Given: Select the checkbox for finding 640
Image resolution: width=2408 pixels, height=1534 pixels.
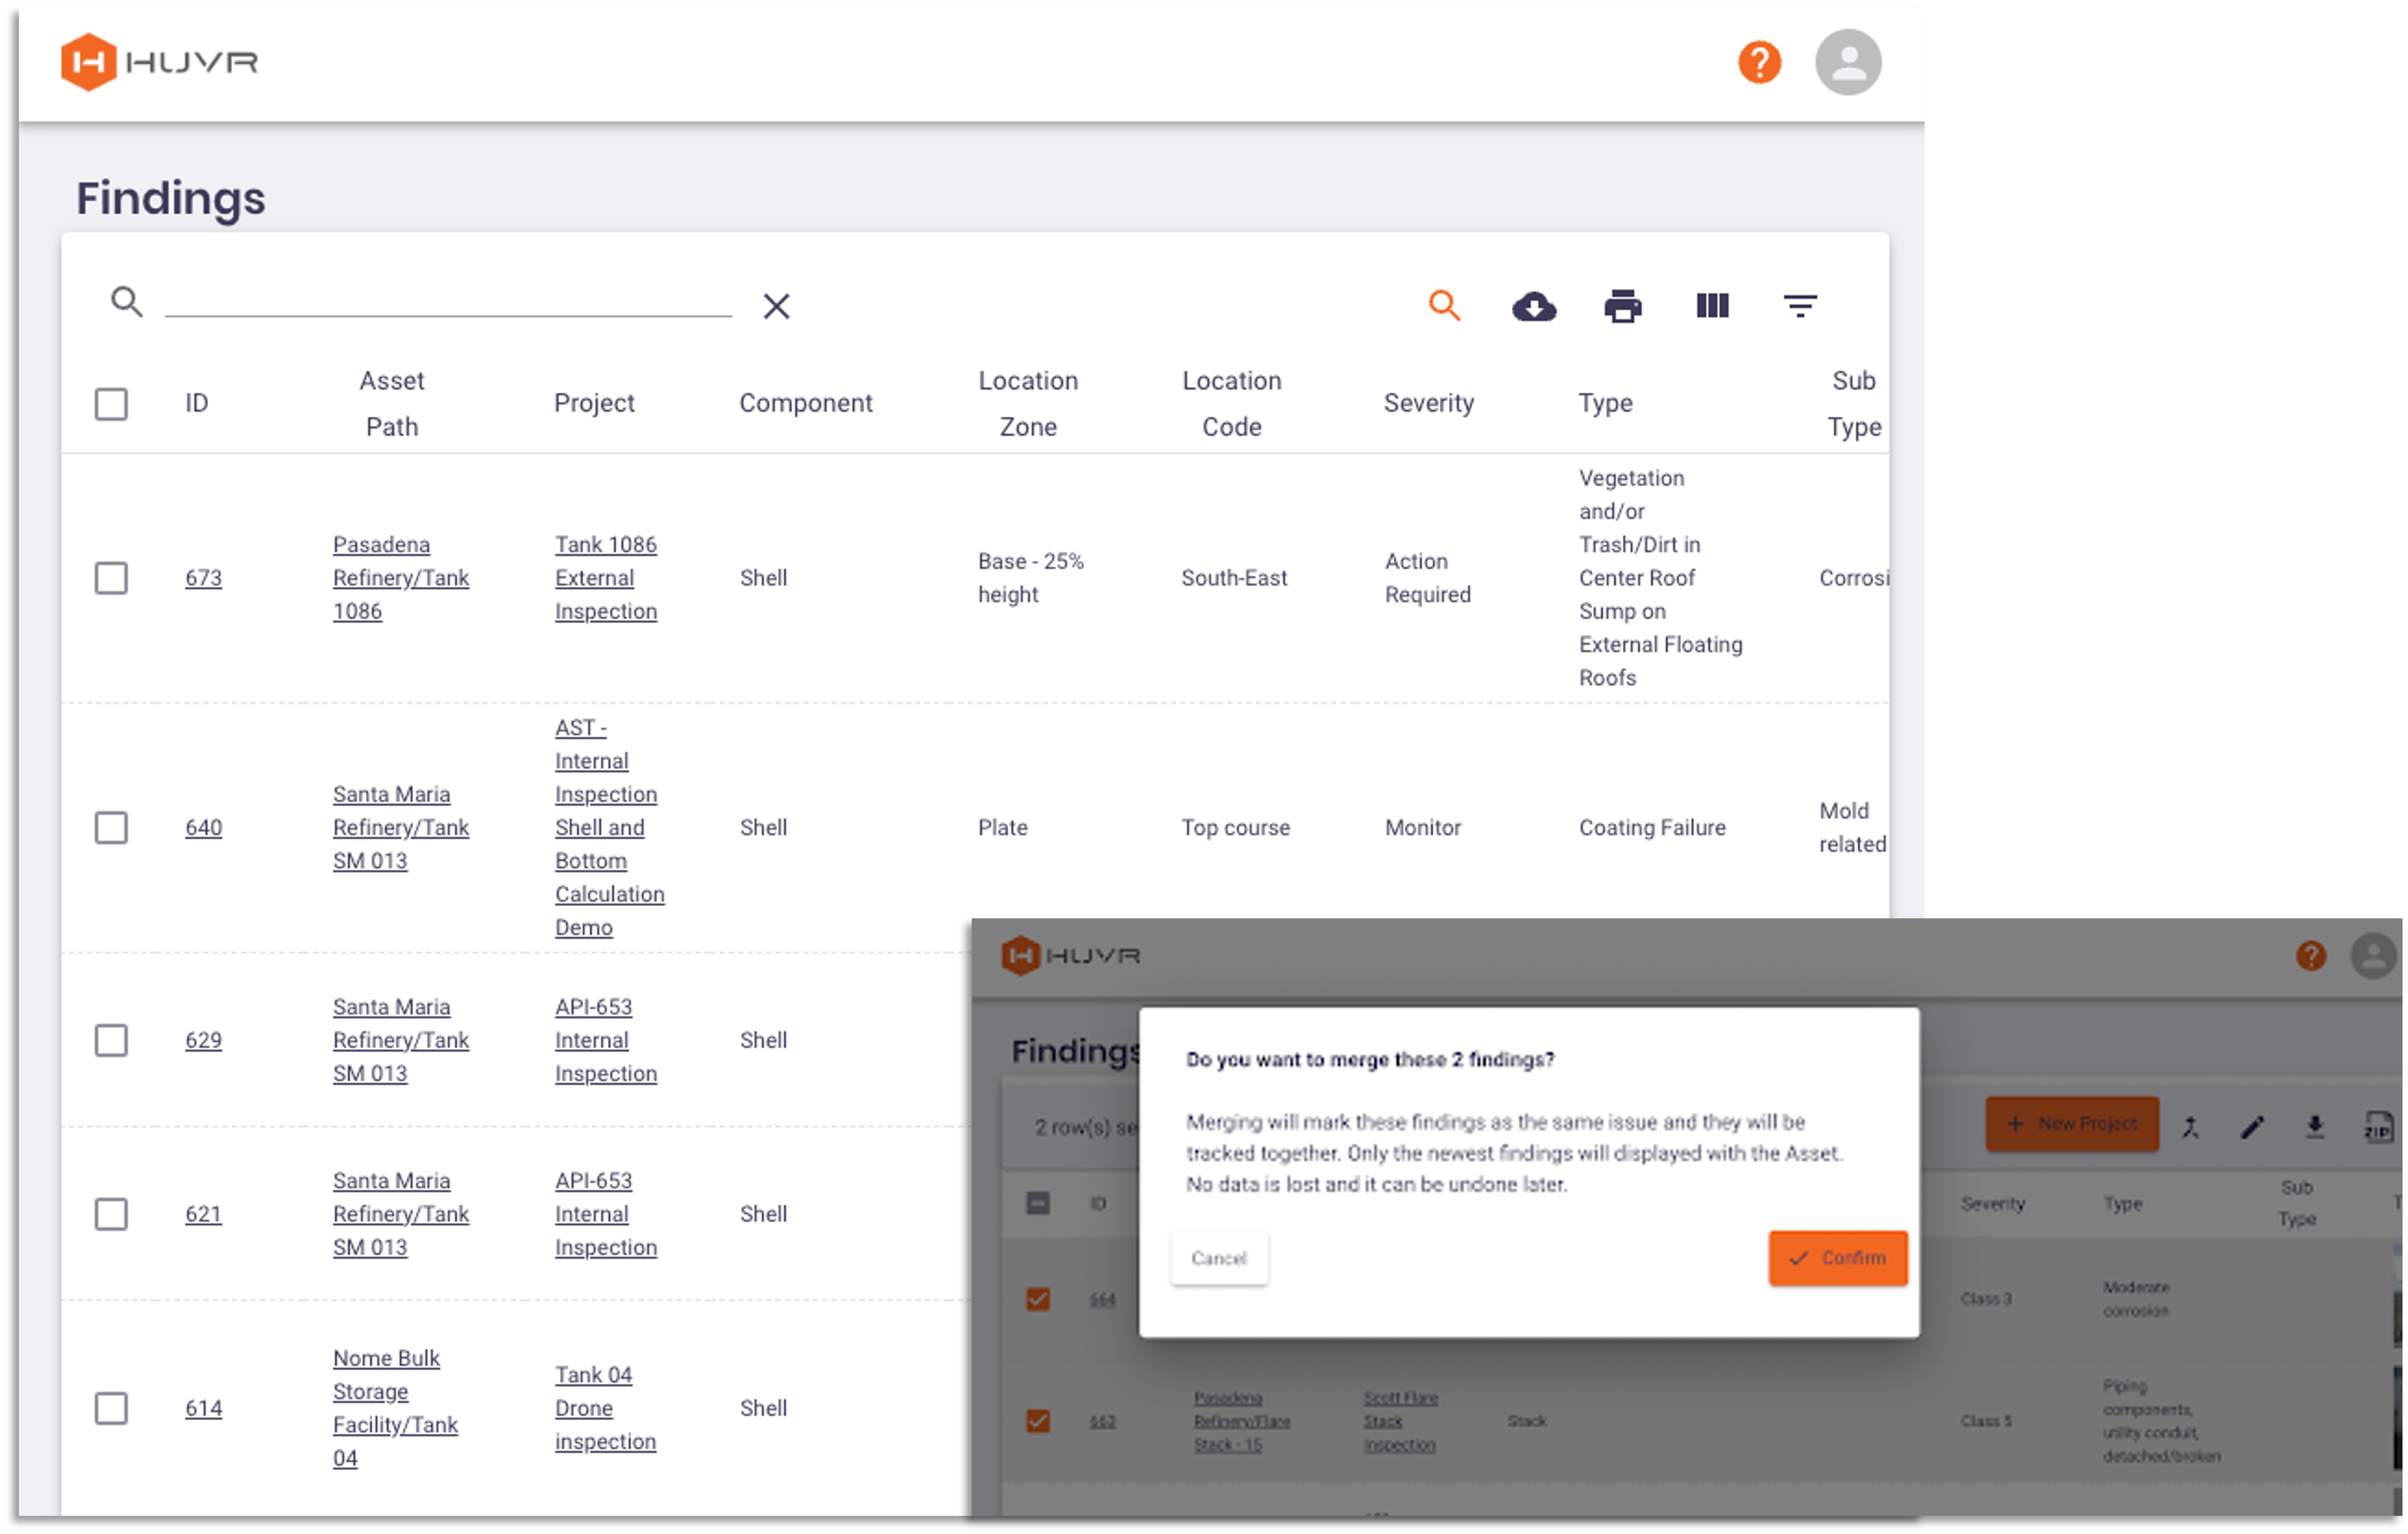Looking at the screenshot, I should pyautogui.click(x=111, y=828).
